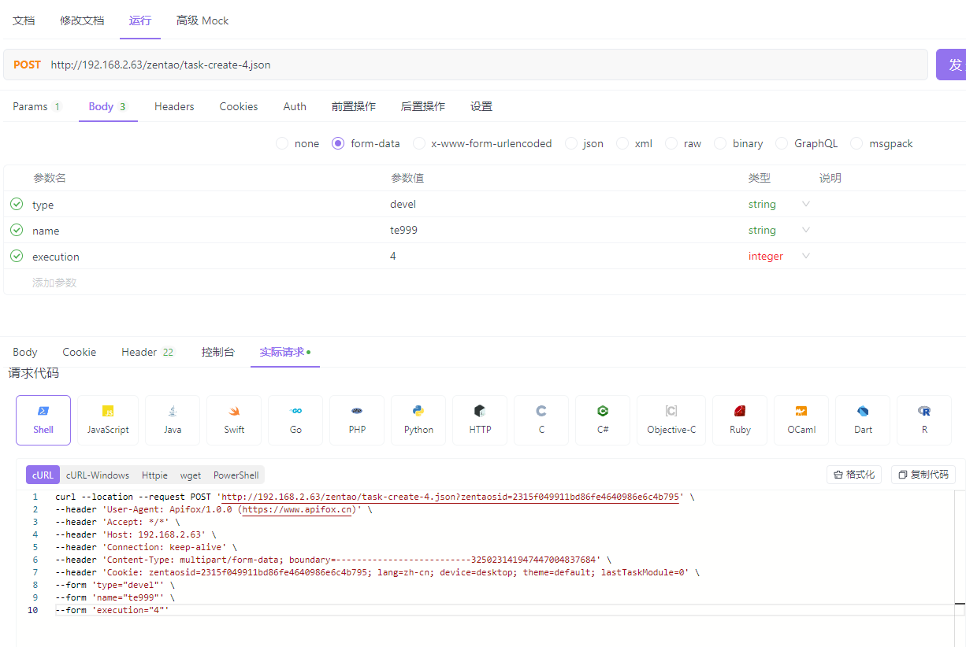Disable the execution parameter checkbox
The height and width of the screenshot is (647, 966).
point(17,256)
